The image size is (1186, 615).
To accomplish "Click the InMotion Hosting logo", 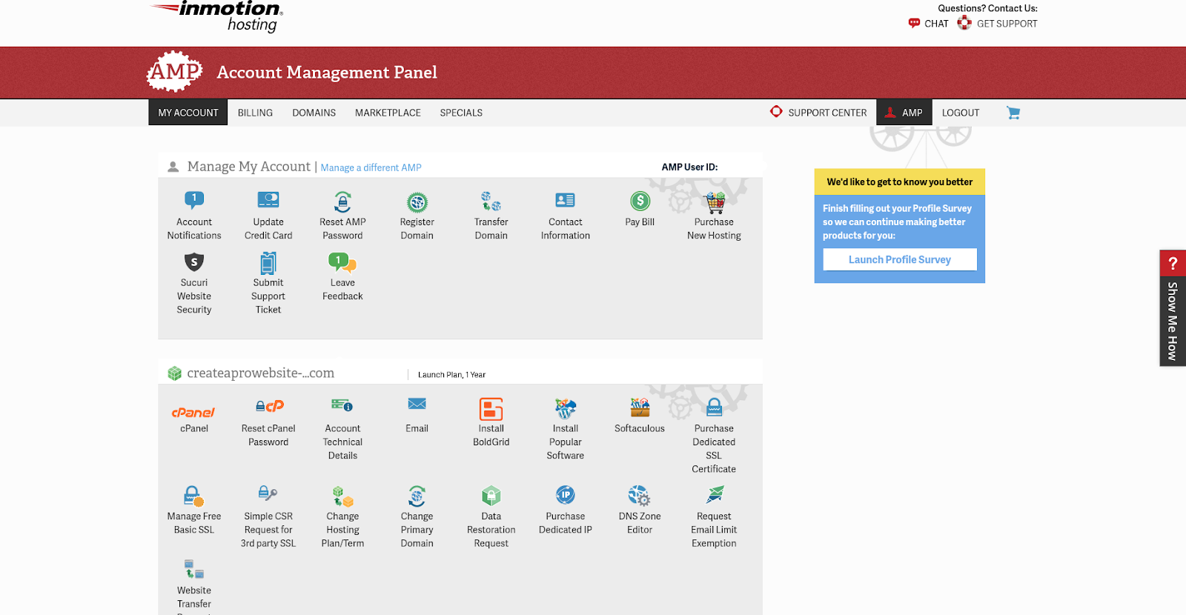I will [216, 16].
